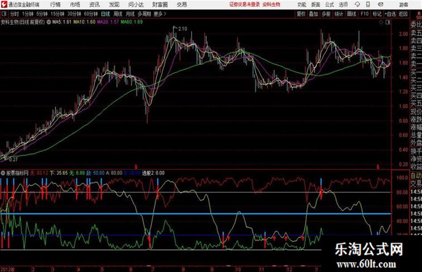Image resolution: width=422 pixels, height=272 pixels.
Task: Open the 市场 menu
Action: [x=75, y=4]
